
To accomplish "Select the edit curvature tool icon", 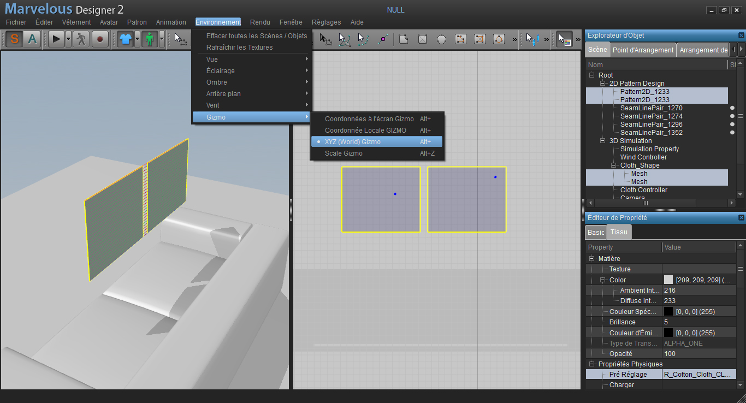I will [x=345, y=39].
